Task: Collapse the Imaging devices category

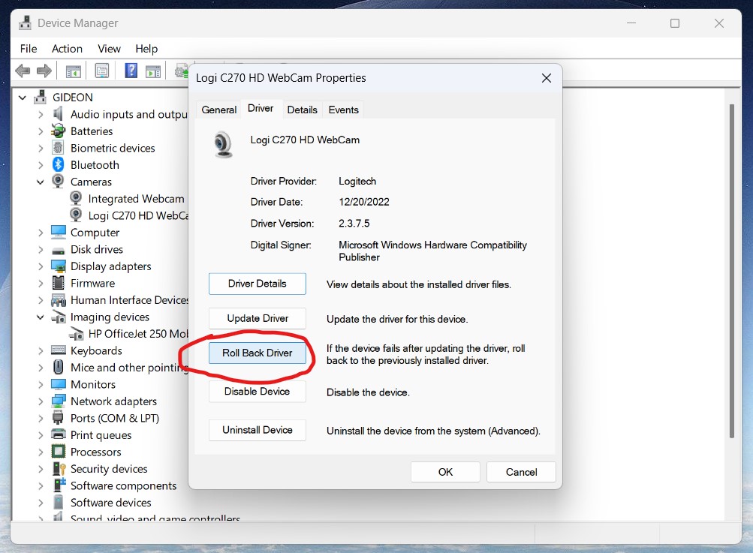Action: pos(41,317)
